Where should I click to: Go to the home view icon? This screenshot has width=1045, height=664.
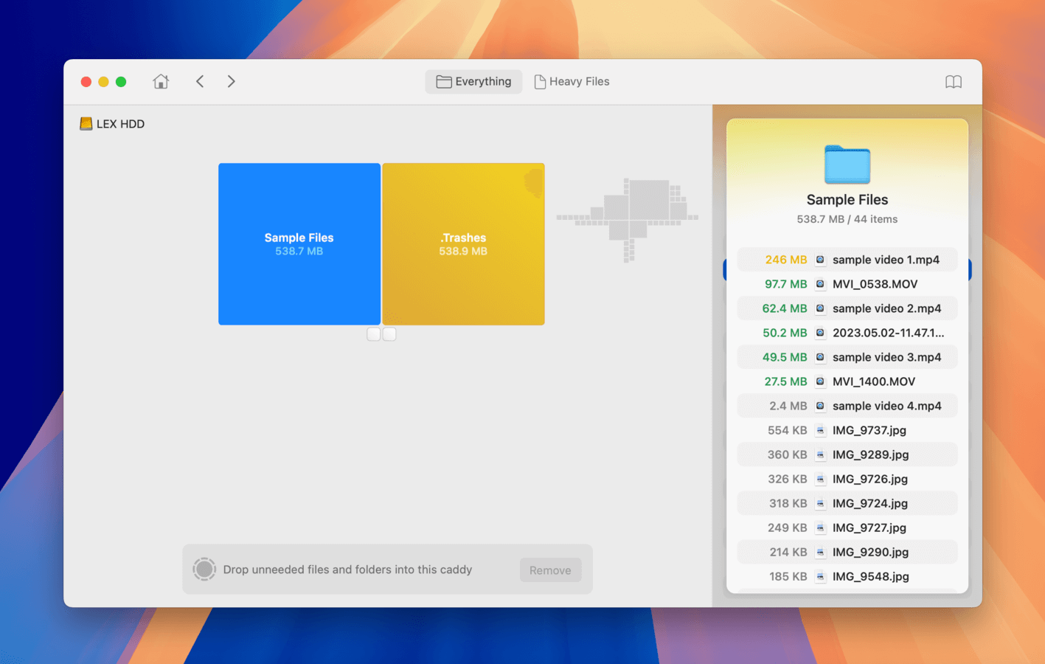pyautogui.click(x=161, y=81)
